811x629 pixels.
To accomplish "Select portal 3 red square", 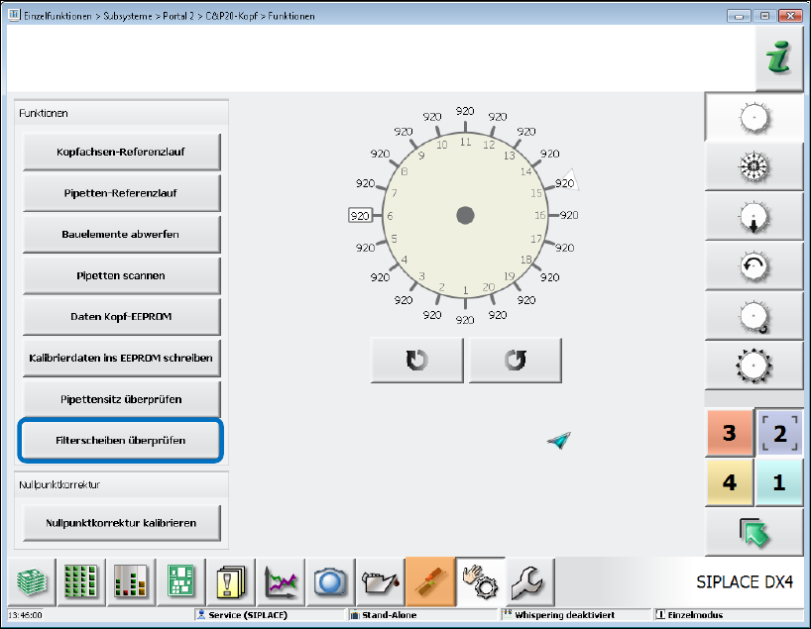I will (729, 433).
